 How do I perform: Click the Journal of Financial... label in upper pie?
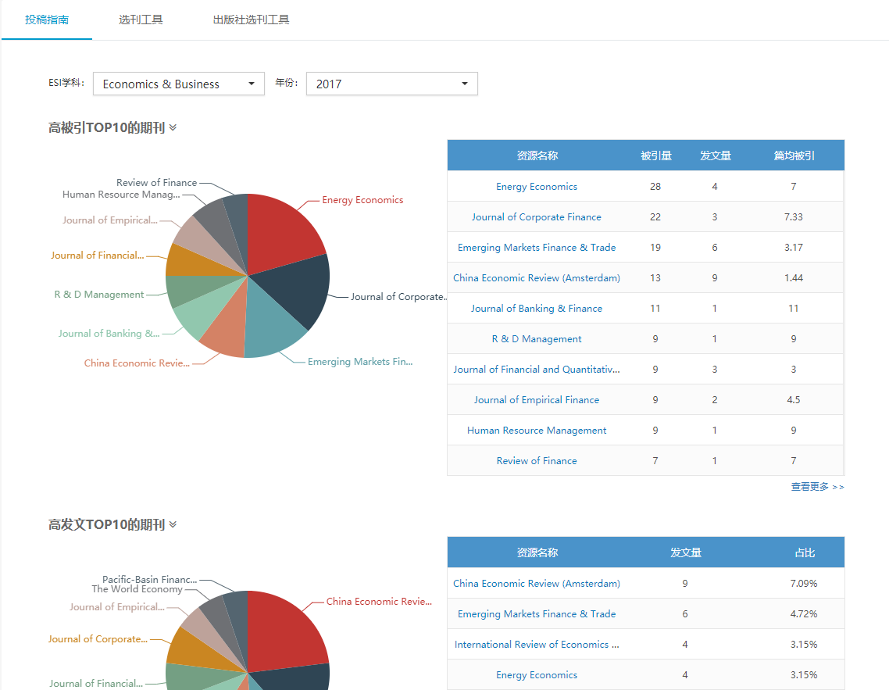coord(97,256)
